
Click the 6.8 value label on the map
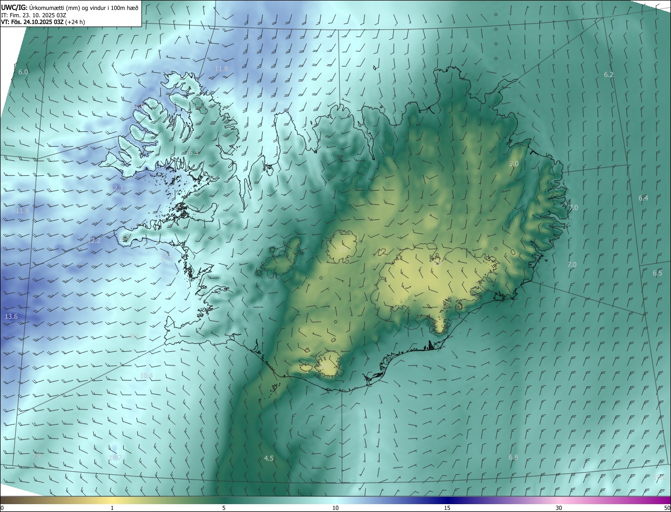pyautogui.click(x=513, y=458)
